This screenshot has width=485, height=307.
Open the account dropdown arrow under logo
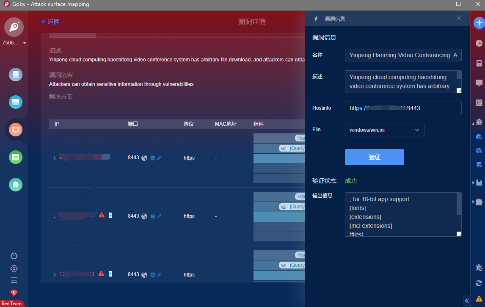(25, 43)
